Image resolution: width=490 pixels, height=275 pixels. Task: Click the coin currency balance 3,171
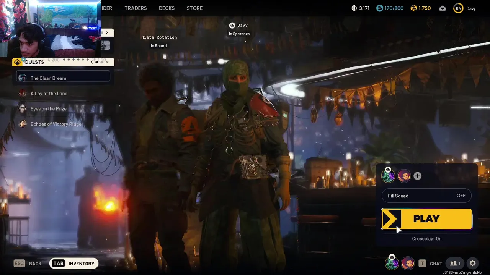[360, 8]
